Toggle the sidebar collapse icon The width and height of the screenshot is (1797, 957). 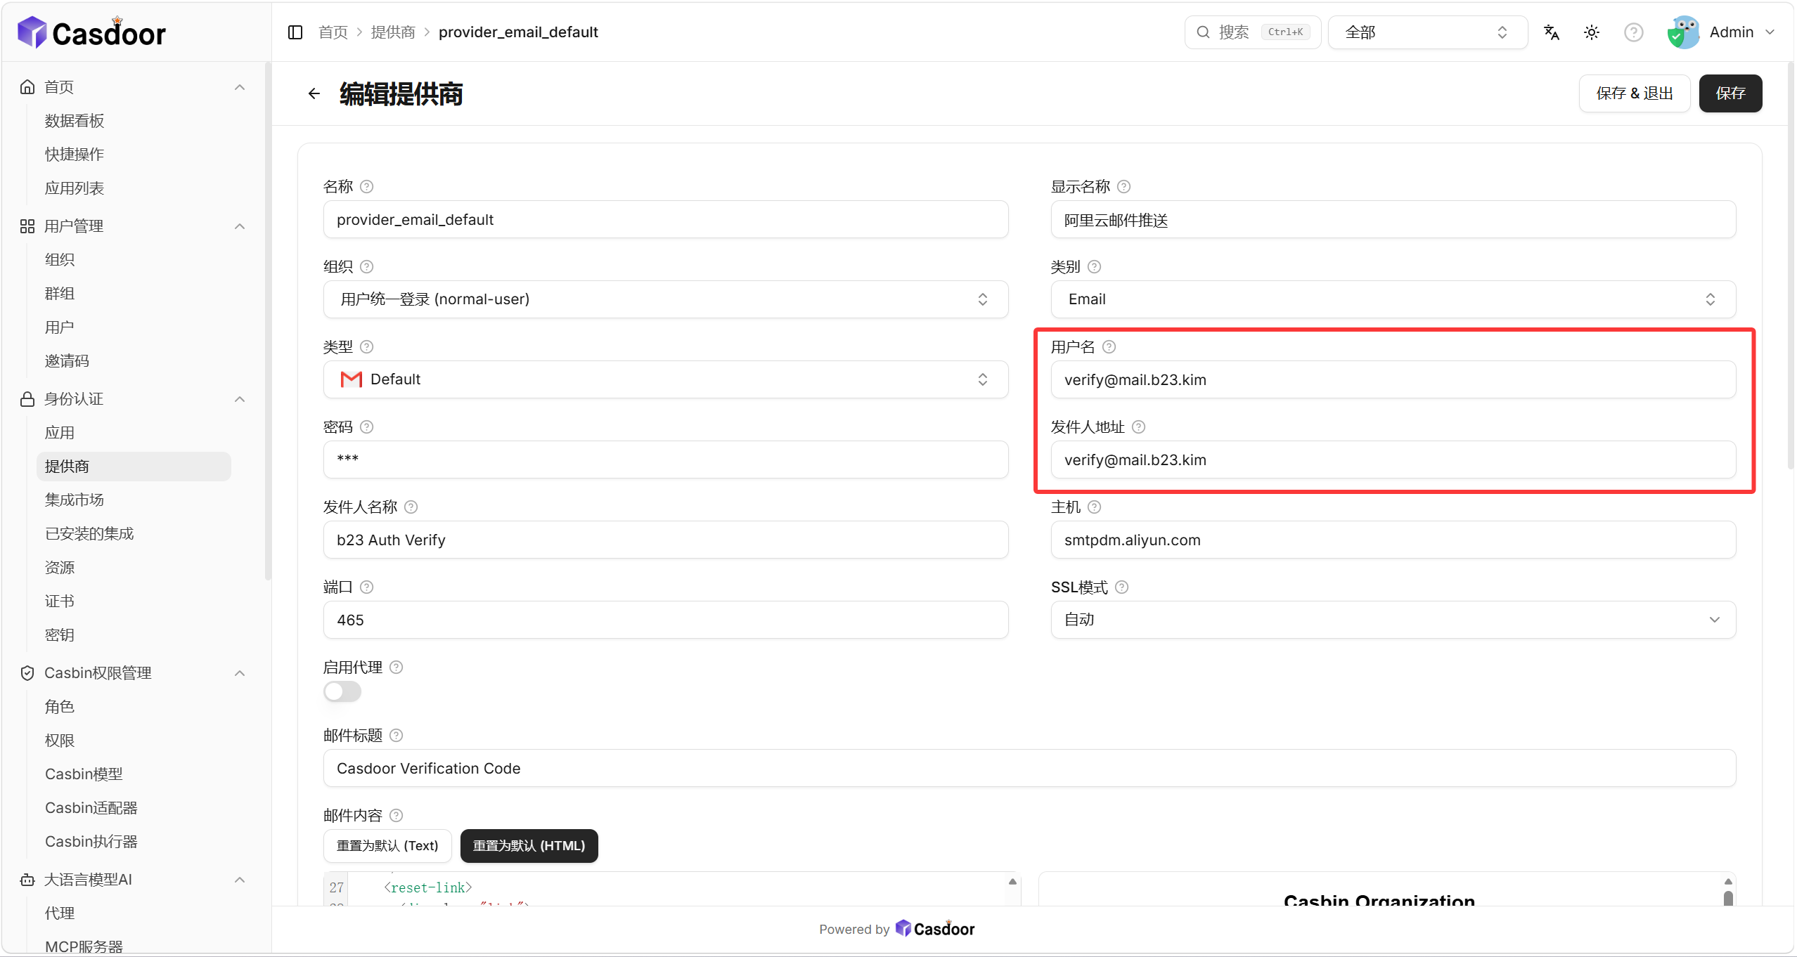pyautogui.click(x=295, y=32)
